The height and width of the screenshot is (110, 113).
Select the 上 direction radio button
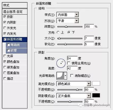click(x=58, y=32)
